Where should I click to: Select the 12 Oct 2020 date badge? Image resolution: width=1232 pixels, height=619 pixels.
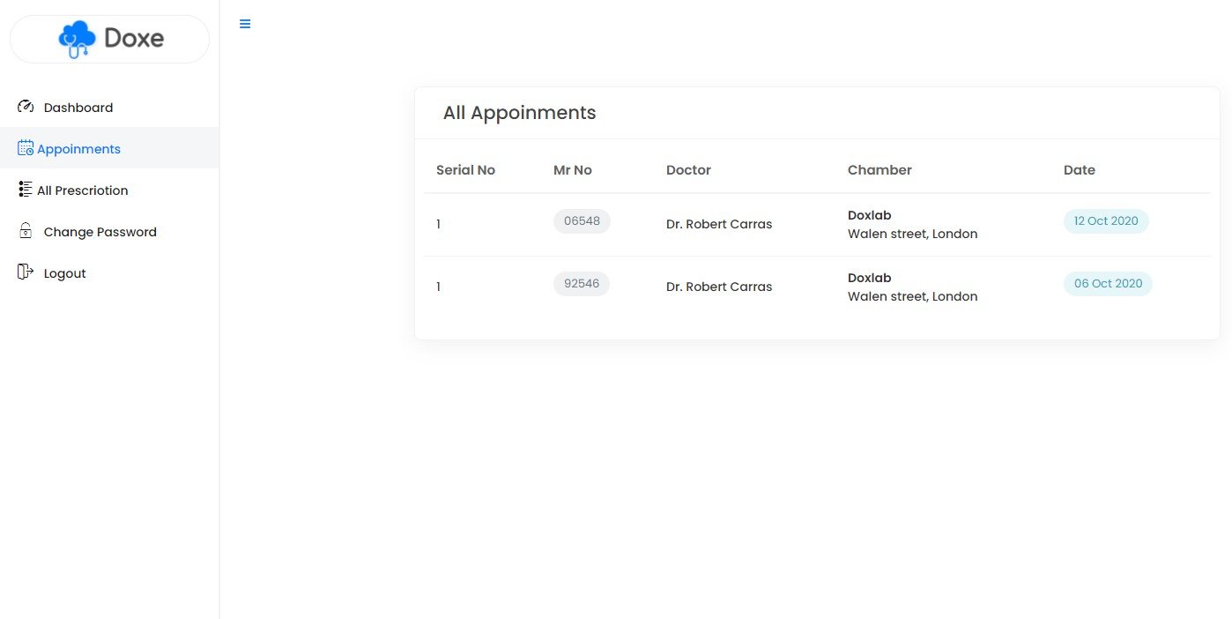click(x=1106, y=221)
